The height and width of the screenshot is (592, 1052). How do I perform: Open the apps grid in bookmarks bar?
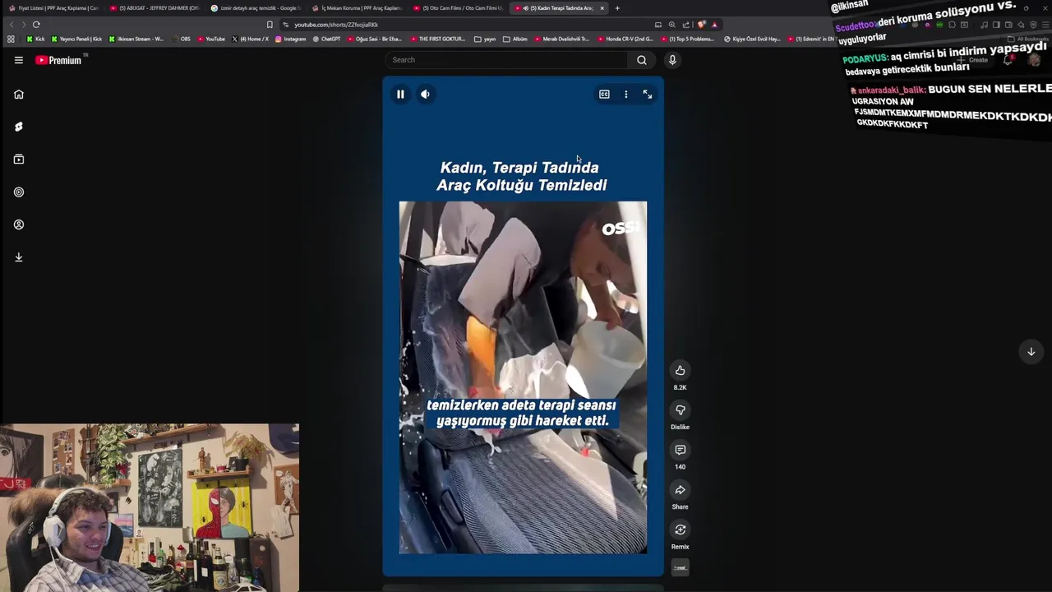tap(11, 39)
